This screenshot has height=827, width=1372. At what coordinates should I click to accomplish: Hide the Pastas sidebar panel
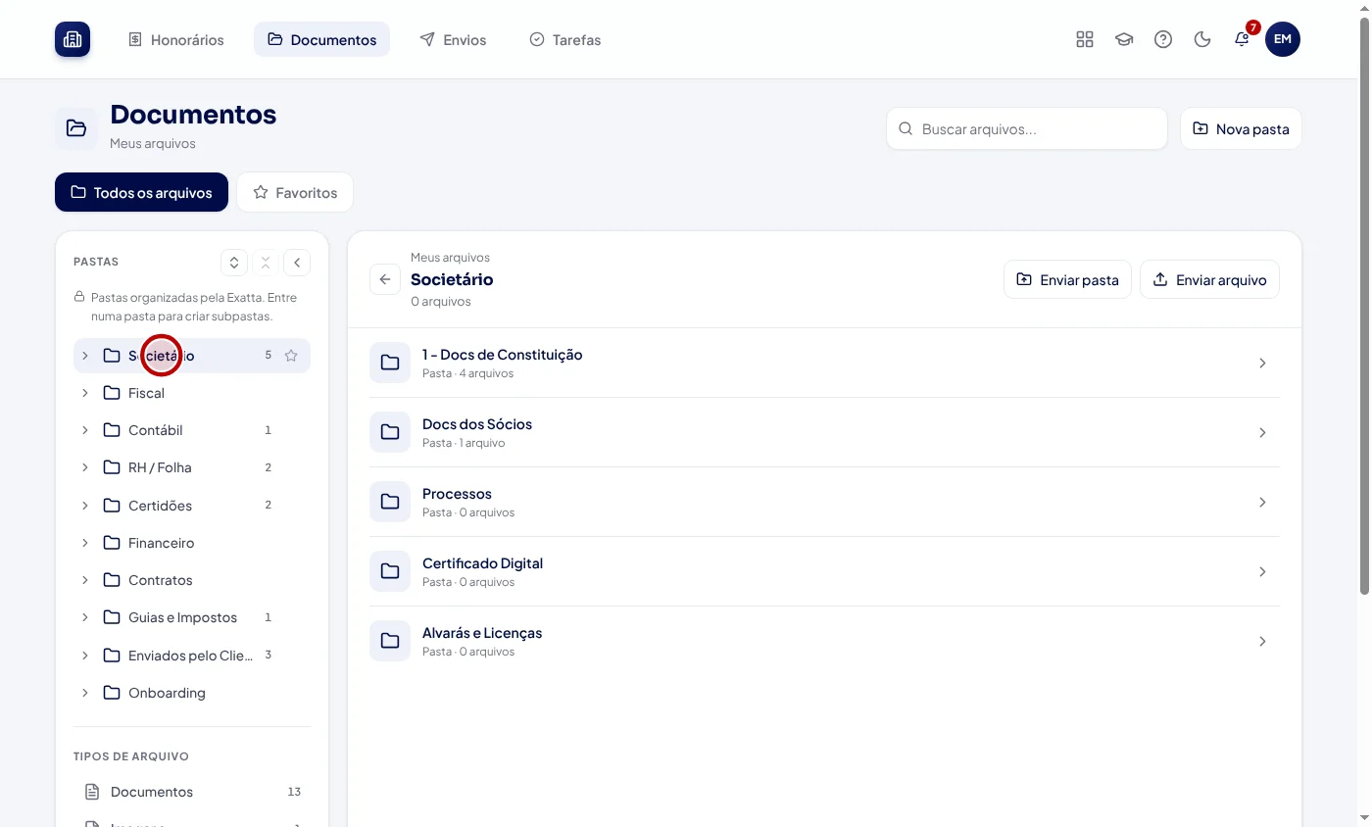[297, 263]
